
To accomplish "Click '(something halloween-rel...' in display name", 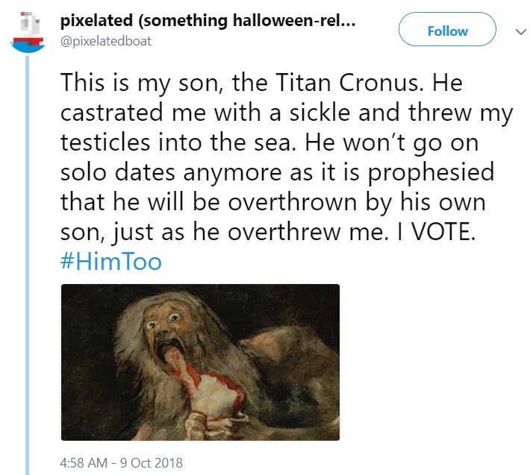I will pyautogui.click(x=247, y=21).
